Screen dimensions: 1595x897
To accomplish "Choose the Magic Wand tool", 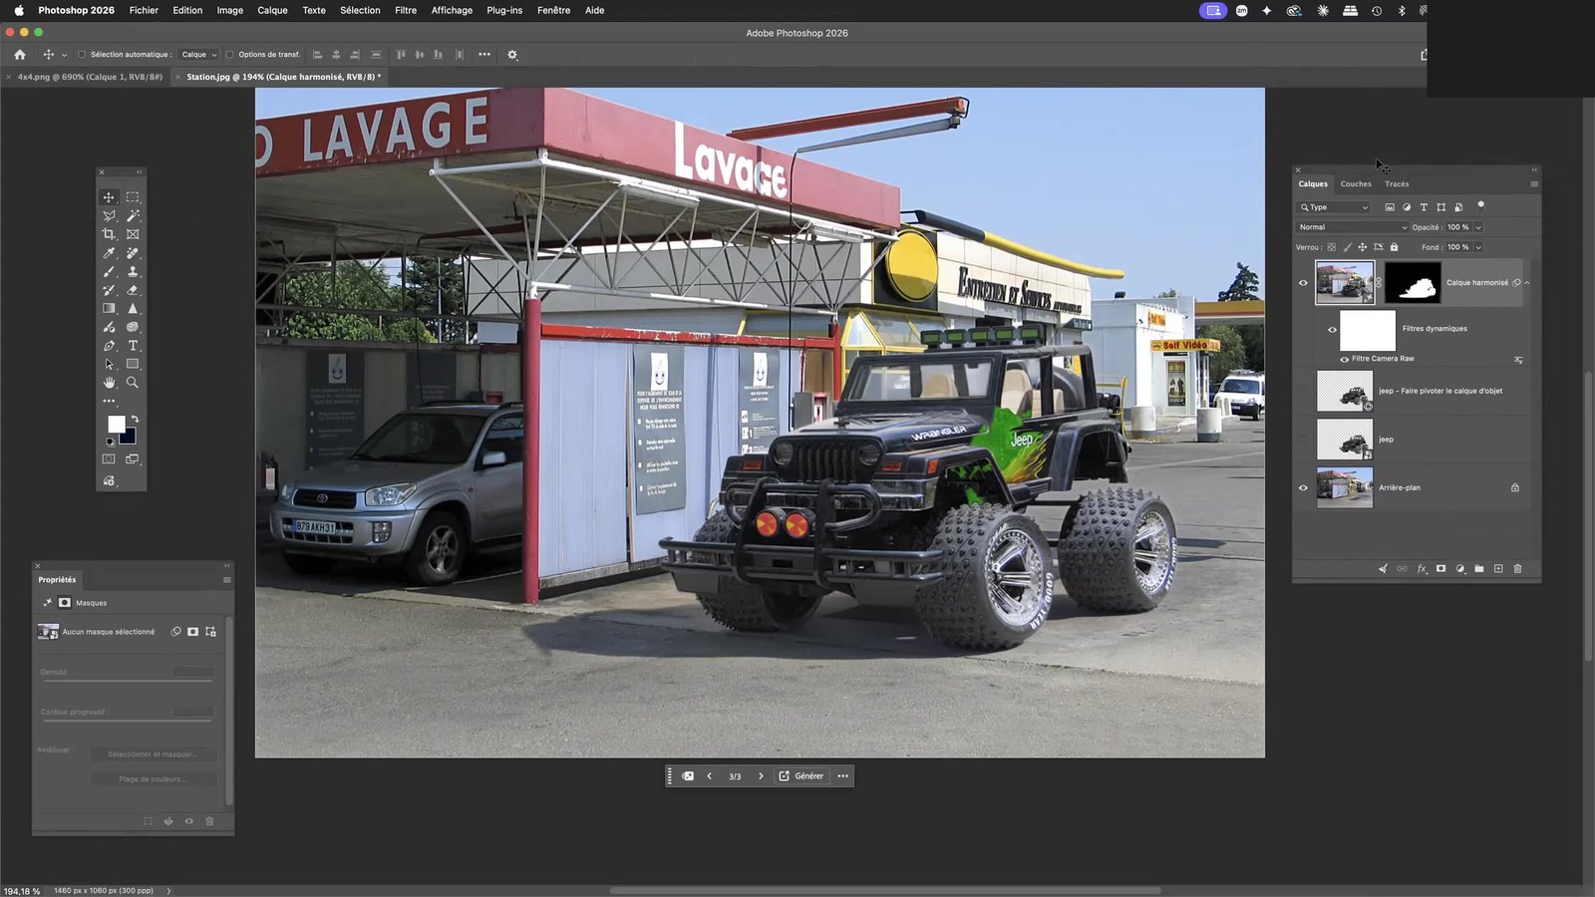I will pos(133,215).
